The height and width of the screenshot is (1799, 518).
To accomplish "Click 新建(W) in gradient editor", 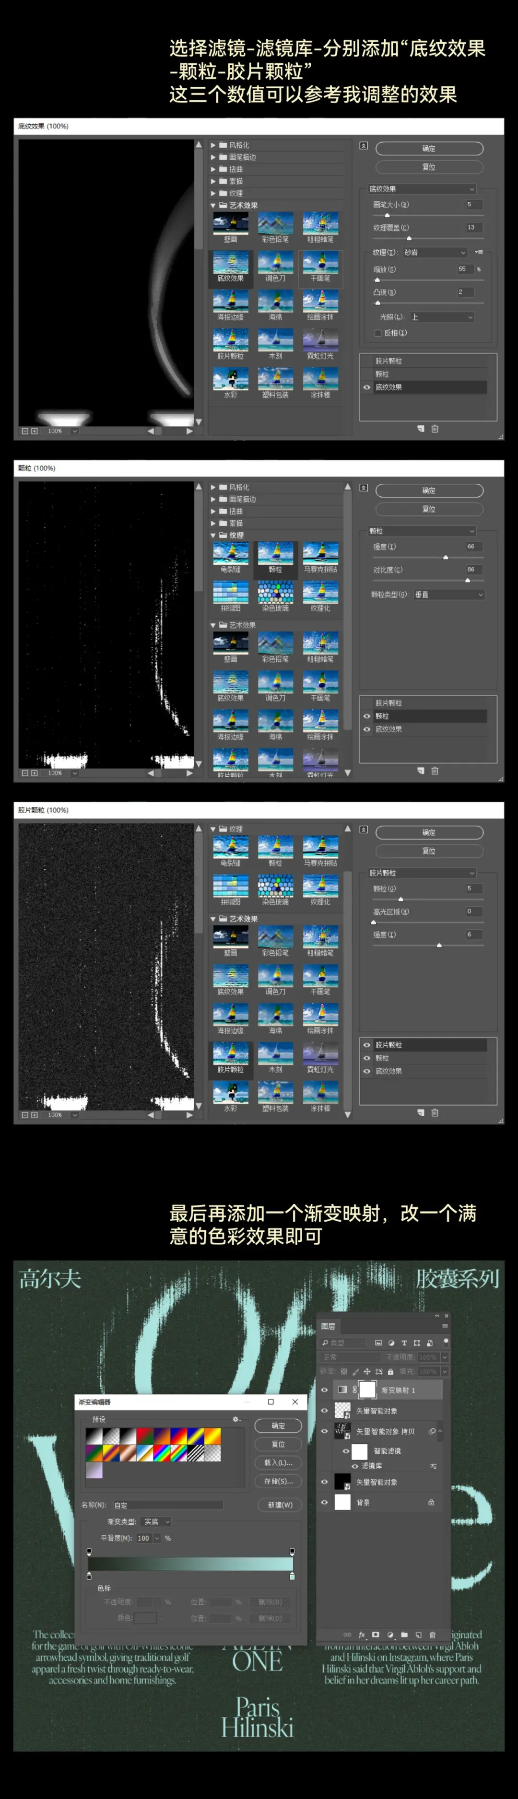I will tap(279, 1504).
